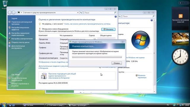Click the RU language indicator in the tray
The height and width of the screenshot is (107, 190).
coord(168,105)
